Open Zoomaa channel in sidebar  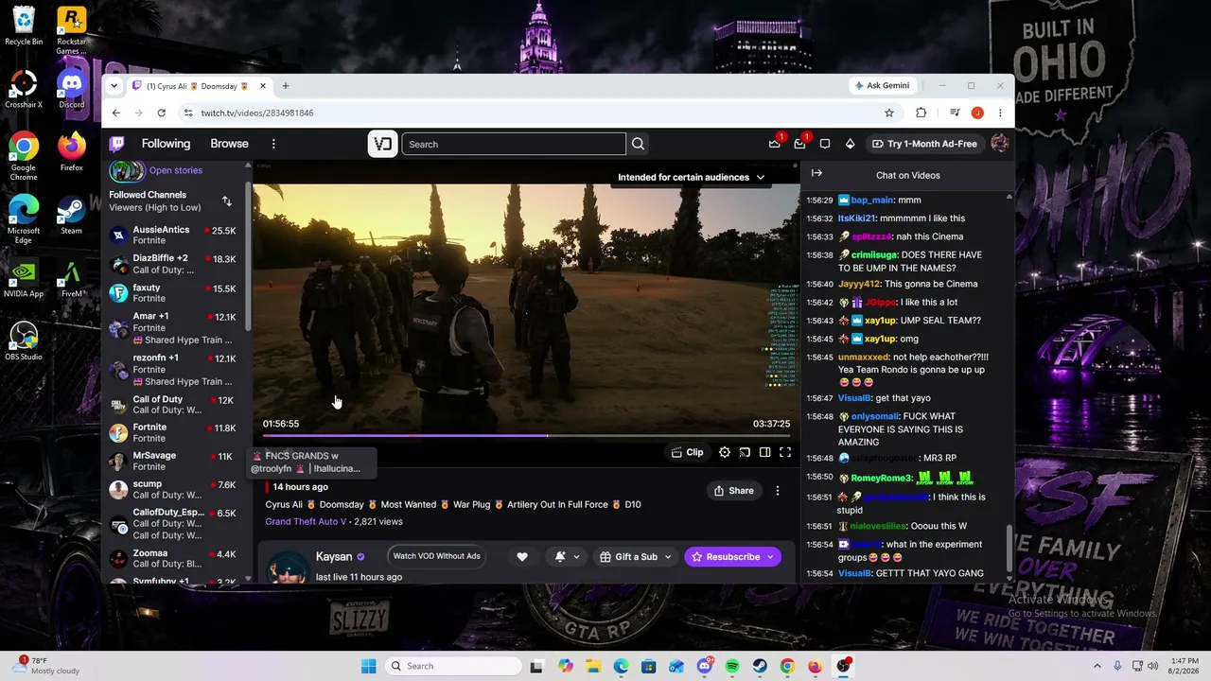173,559
